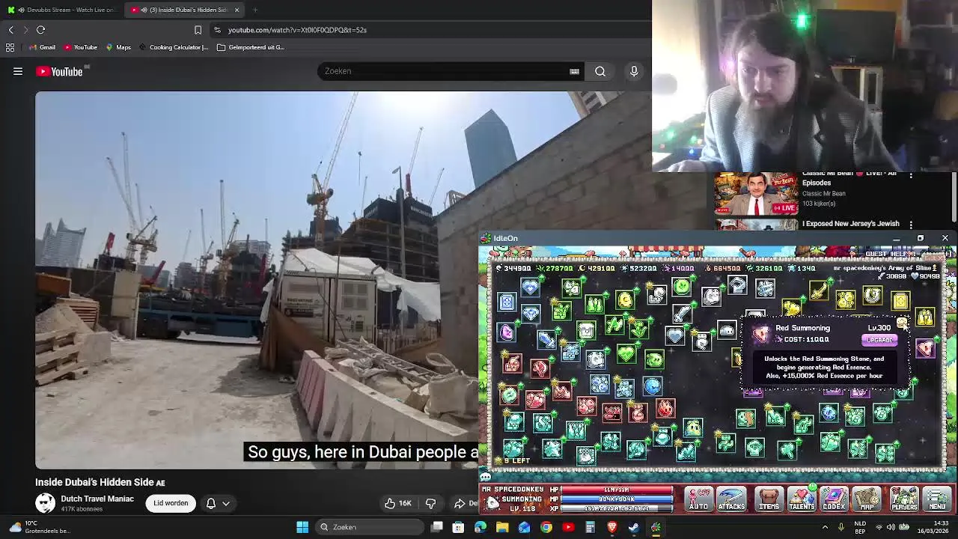Go to the YouTube home logo
The image size is (958, 539).
60,72
